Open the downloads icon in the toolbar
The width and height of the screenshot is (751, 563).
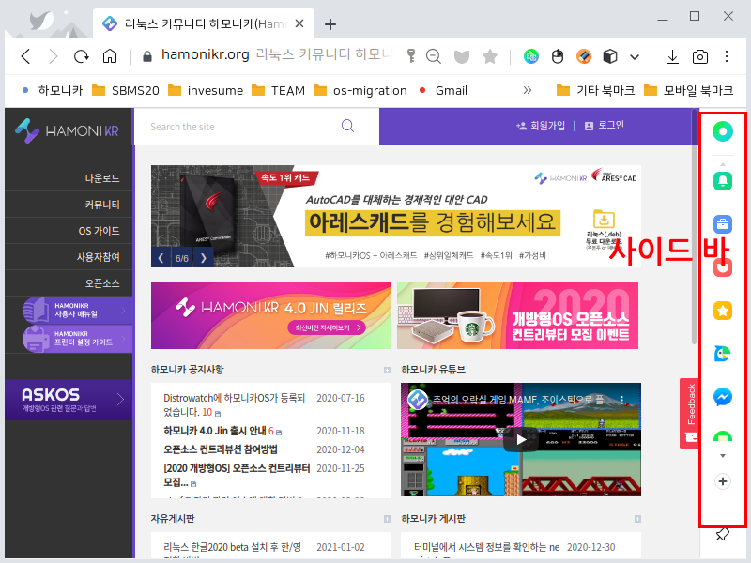[x=672, y=56]
